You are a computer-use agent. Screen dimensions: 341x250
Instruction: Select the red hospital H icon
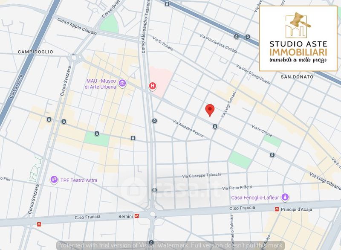(153, 86)
